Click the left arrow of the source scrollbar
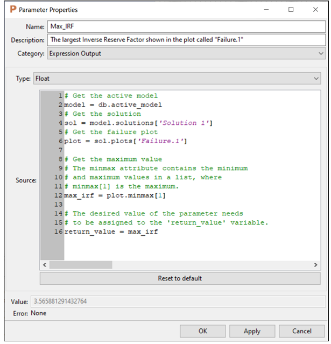This screenshot has width=331, height=344. click(x=45, y=265)
